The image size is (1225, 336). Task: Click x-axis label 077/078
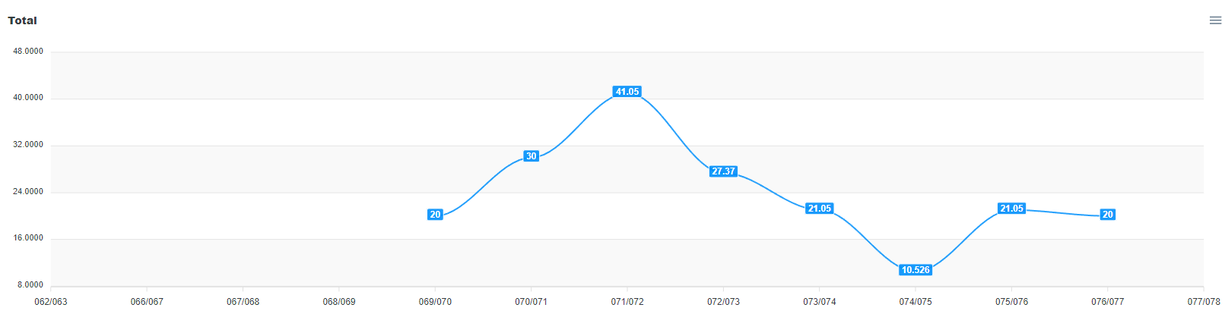pyautogui.click(x=1204, y=302)
